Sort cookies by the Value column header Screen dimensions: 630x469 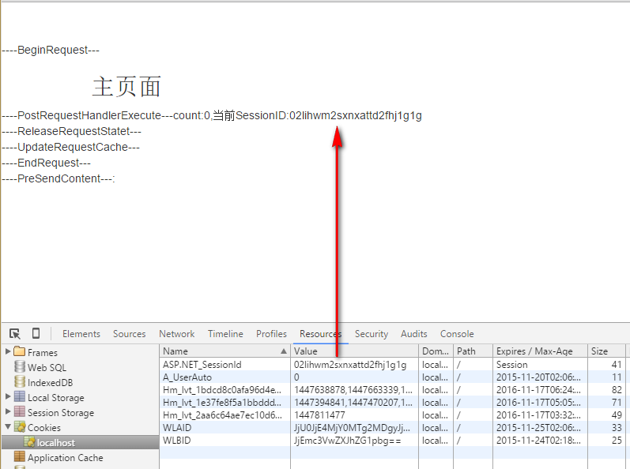(354, 351)
